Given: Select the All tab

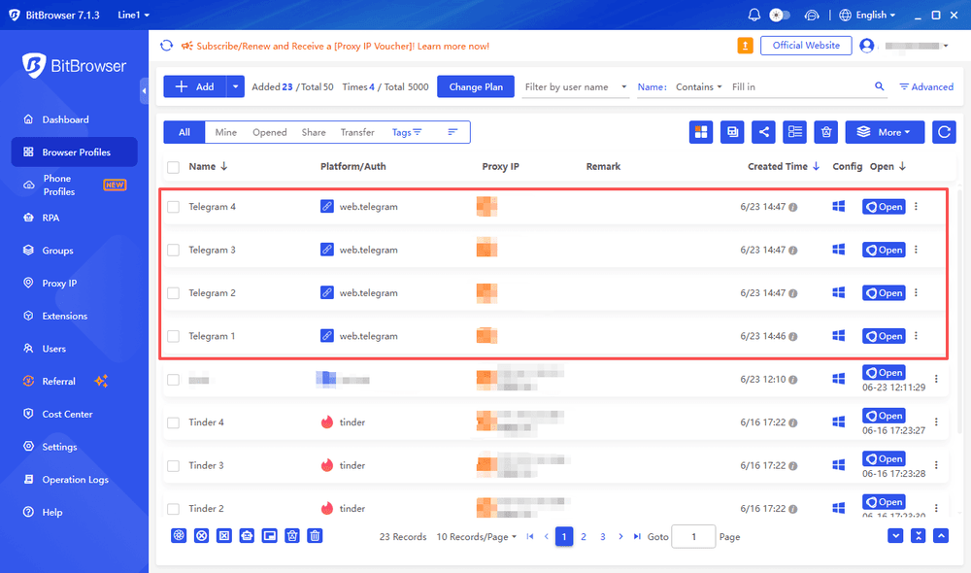Looking at the screenshot, I should (x=184, y=132).
